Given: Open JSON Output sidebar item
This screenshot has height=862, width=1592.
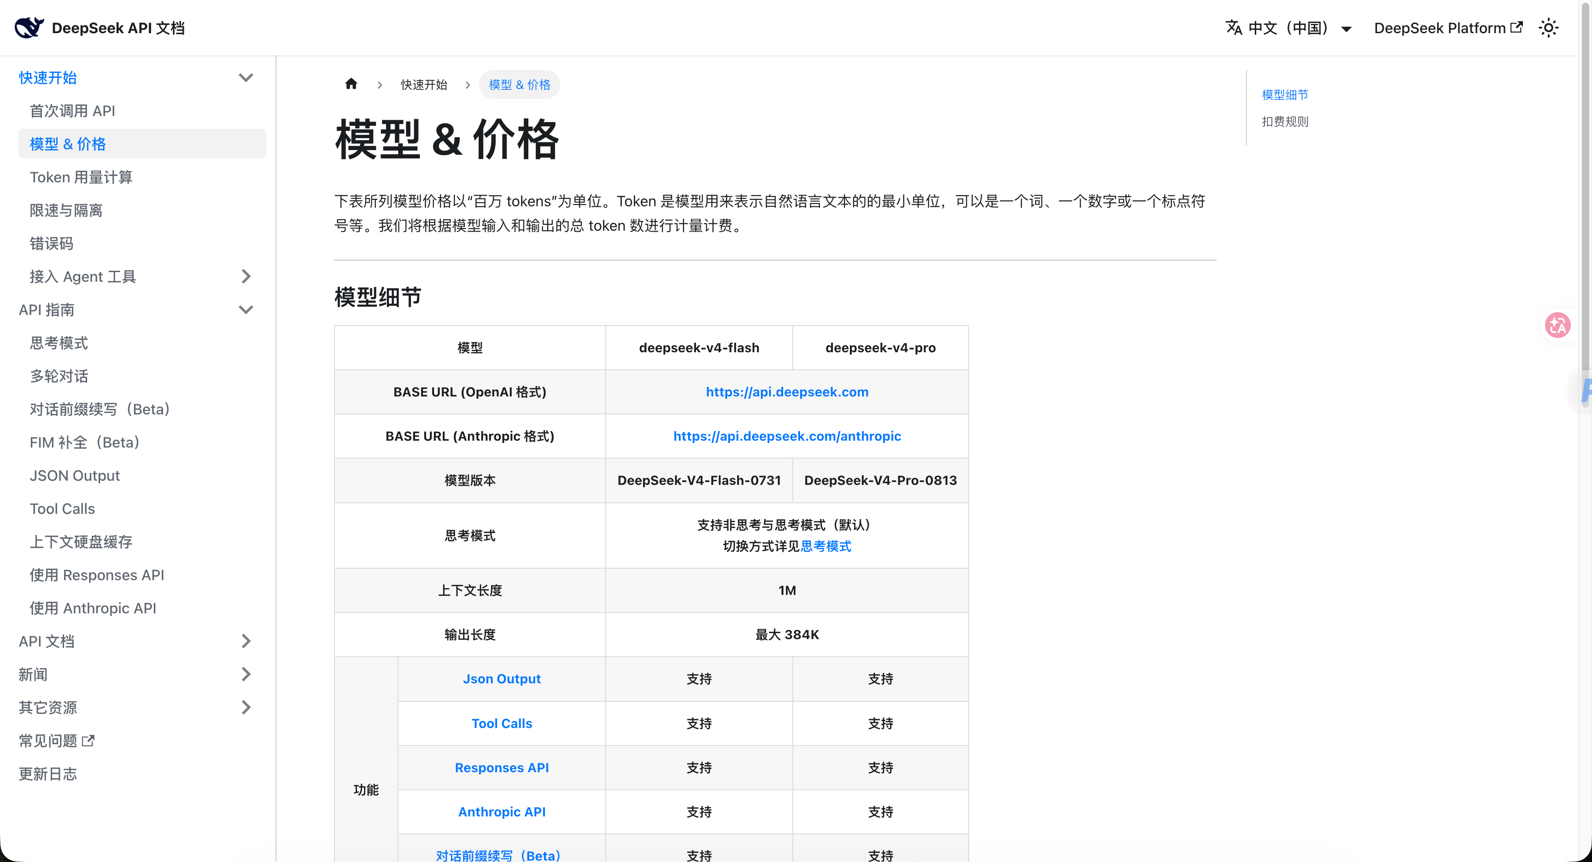Looking at the screenshot, I should tap(75, 476).
